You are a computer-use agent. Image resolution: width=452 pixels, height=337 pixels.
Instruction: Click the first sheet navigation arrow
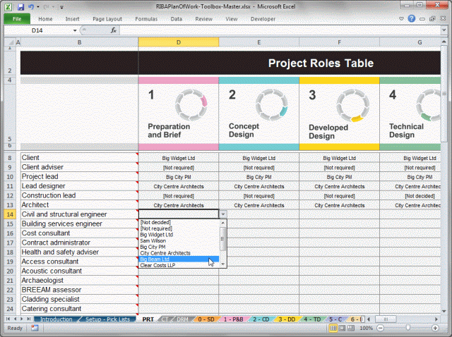pyautogui.click(x=8, y=319)
